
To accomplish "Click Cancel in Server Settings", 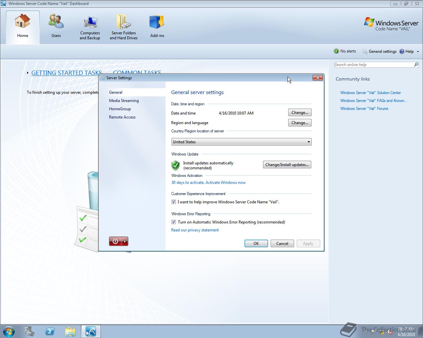I will point(282,244).
